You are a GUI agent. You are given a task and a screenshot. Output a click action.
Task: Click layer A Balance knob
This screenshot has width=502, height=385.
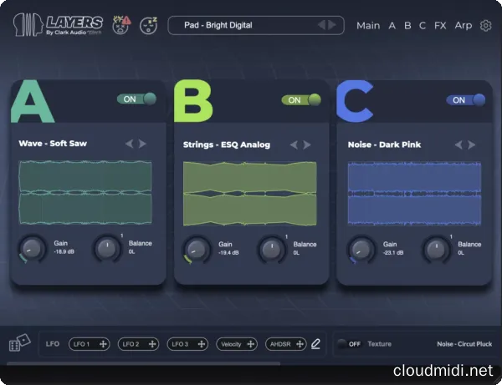[107, 249]
